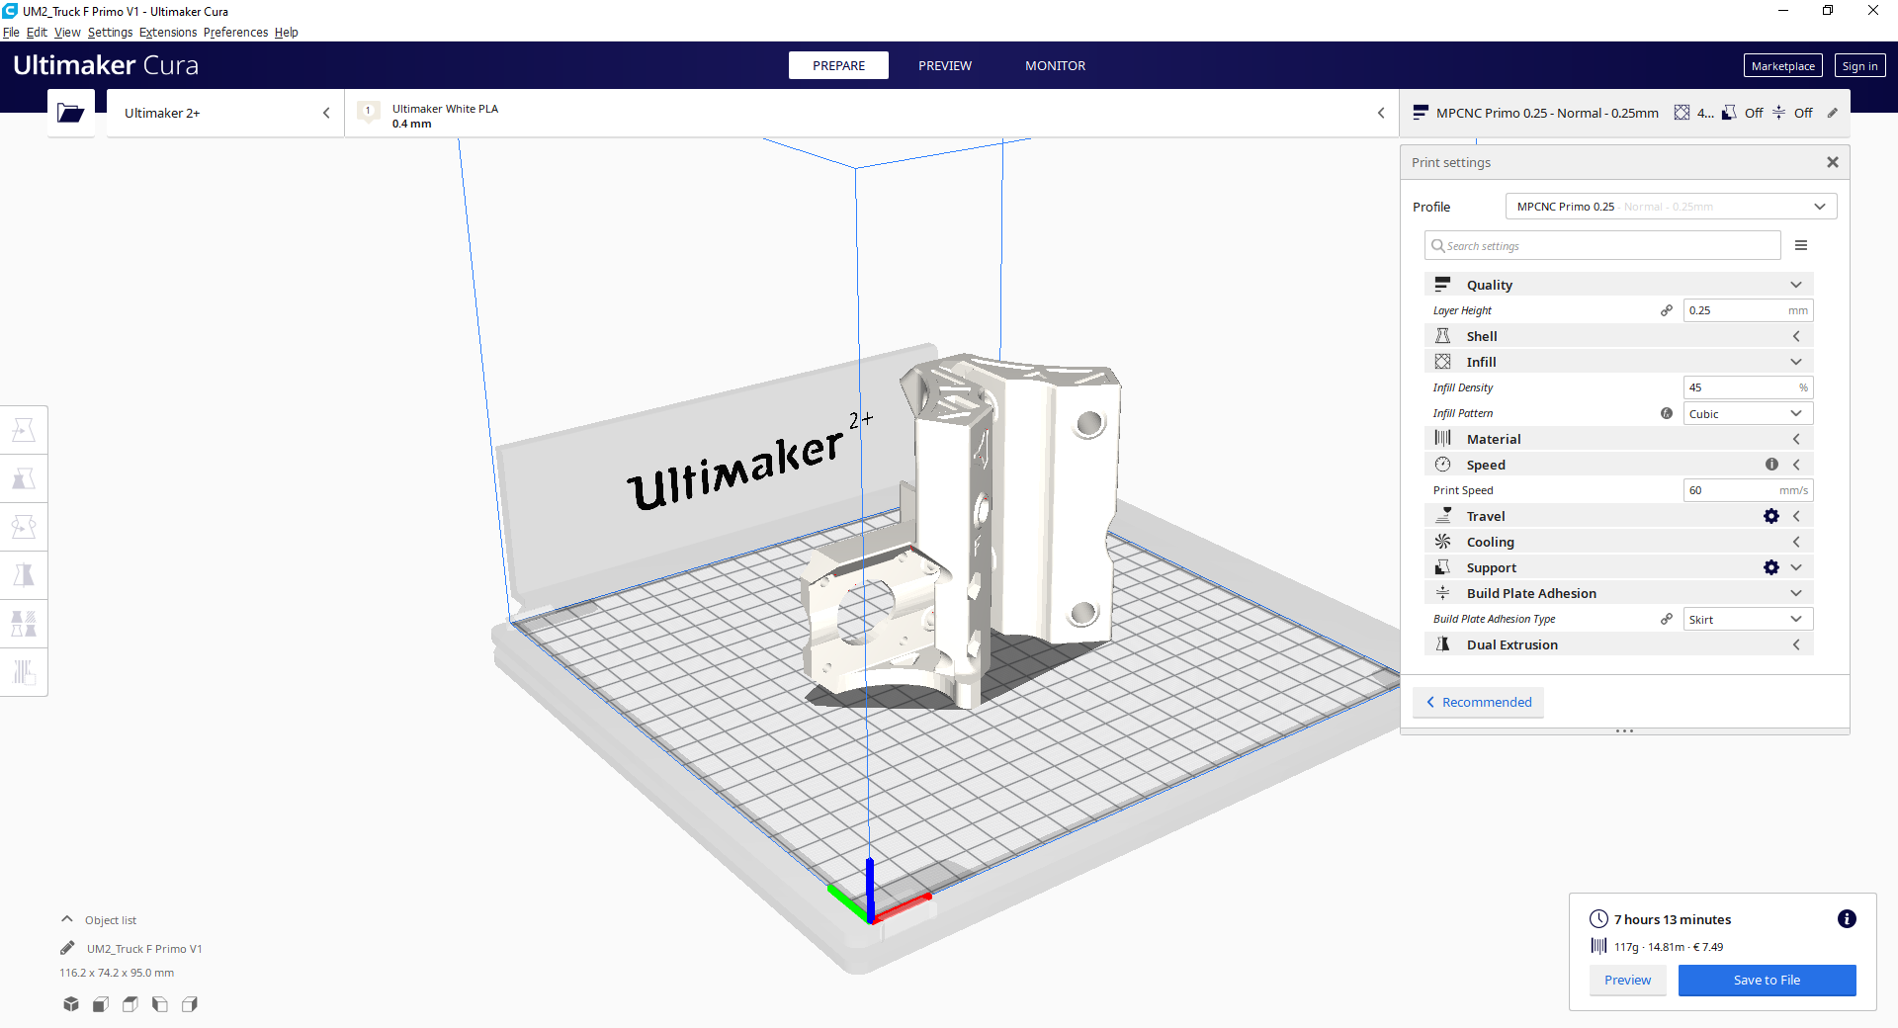Click Save to File button
This screenshot has height=1028, width=1898.
point(1767,980)
